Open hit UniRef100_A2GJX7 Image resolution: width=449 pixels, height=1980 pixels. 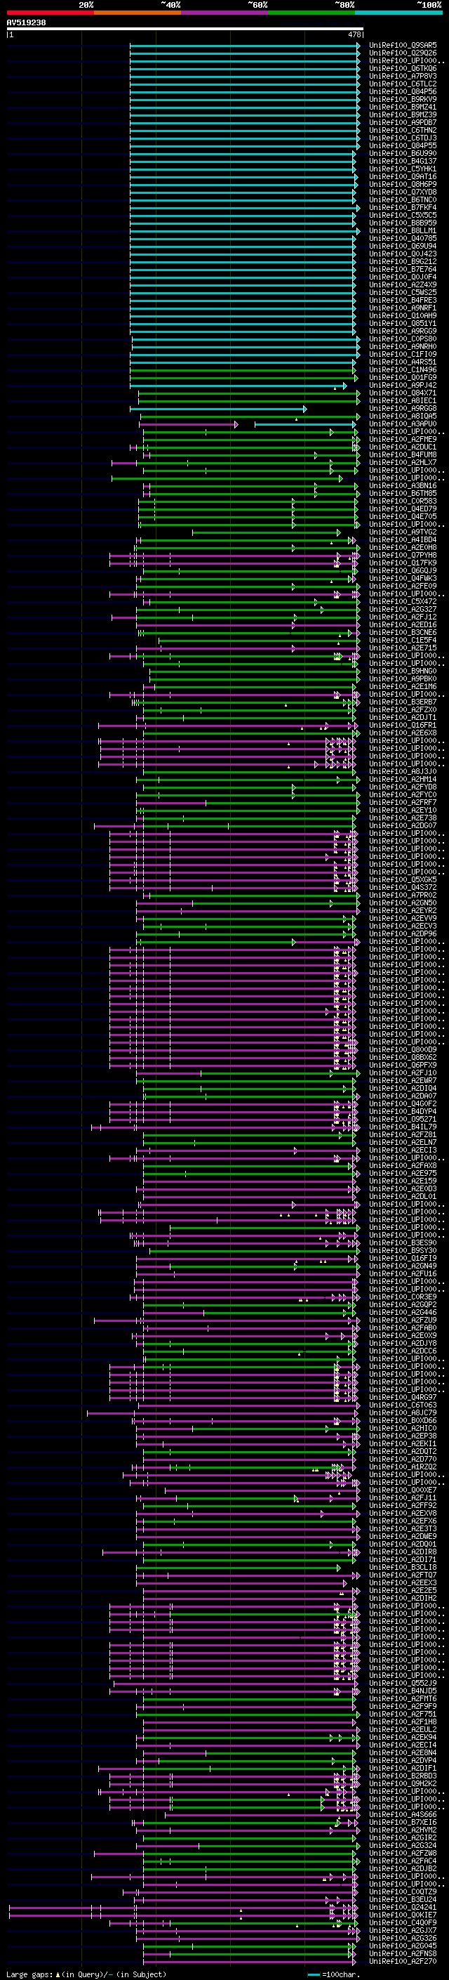pyautogui.click(x=403, y=1931)
